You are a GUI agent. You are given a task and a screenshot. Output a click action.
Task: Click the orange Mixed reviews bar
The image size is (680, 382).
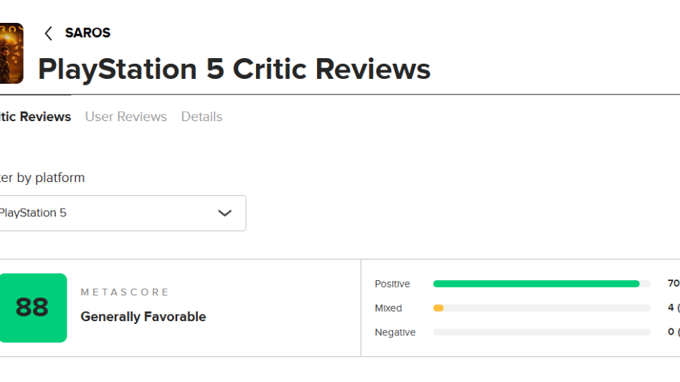(438, 308)
